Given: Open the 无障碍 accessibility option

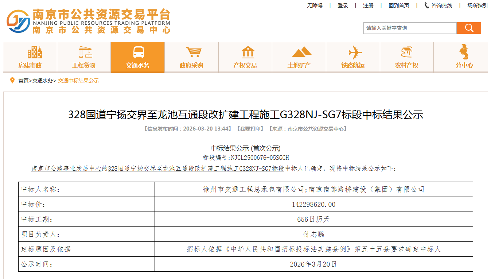Looking at the screenshot, I should click(x=315, y=5).
